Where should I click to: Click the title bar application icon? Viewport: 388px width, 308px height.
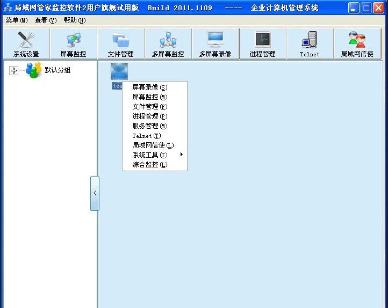pyautogui.click(x=8, y=8)
